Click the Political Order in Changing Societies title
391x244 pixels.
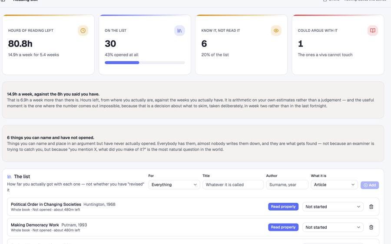[x=46, y=204]
